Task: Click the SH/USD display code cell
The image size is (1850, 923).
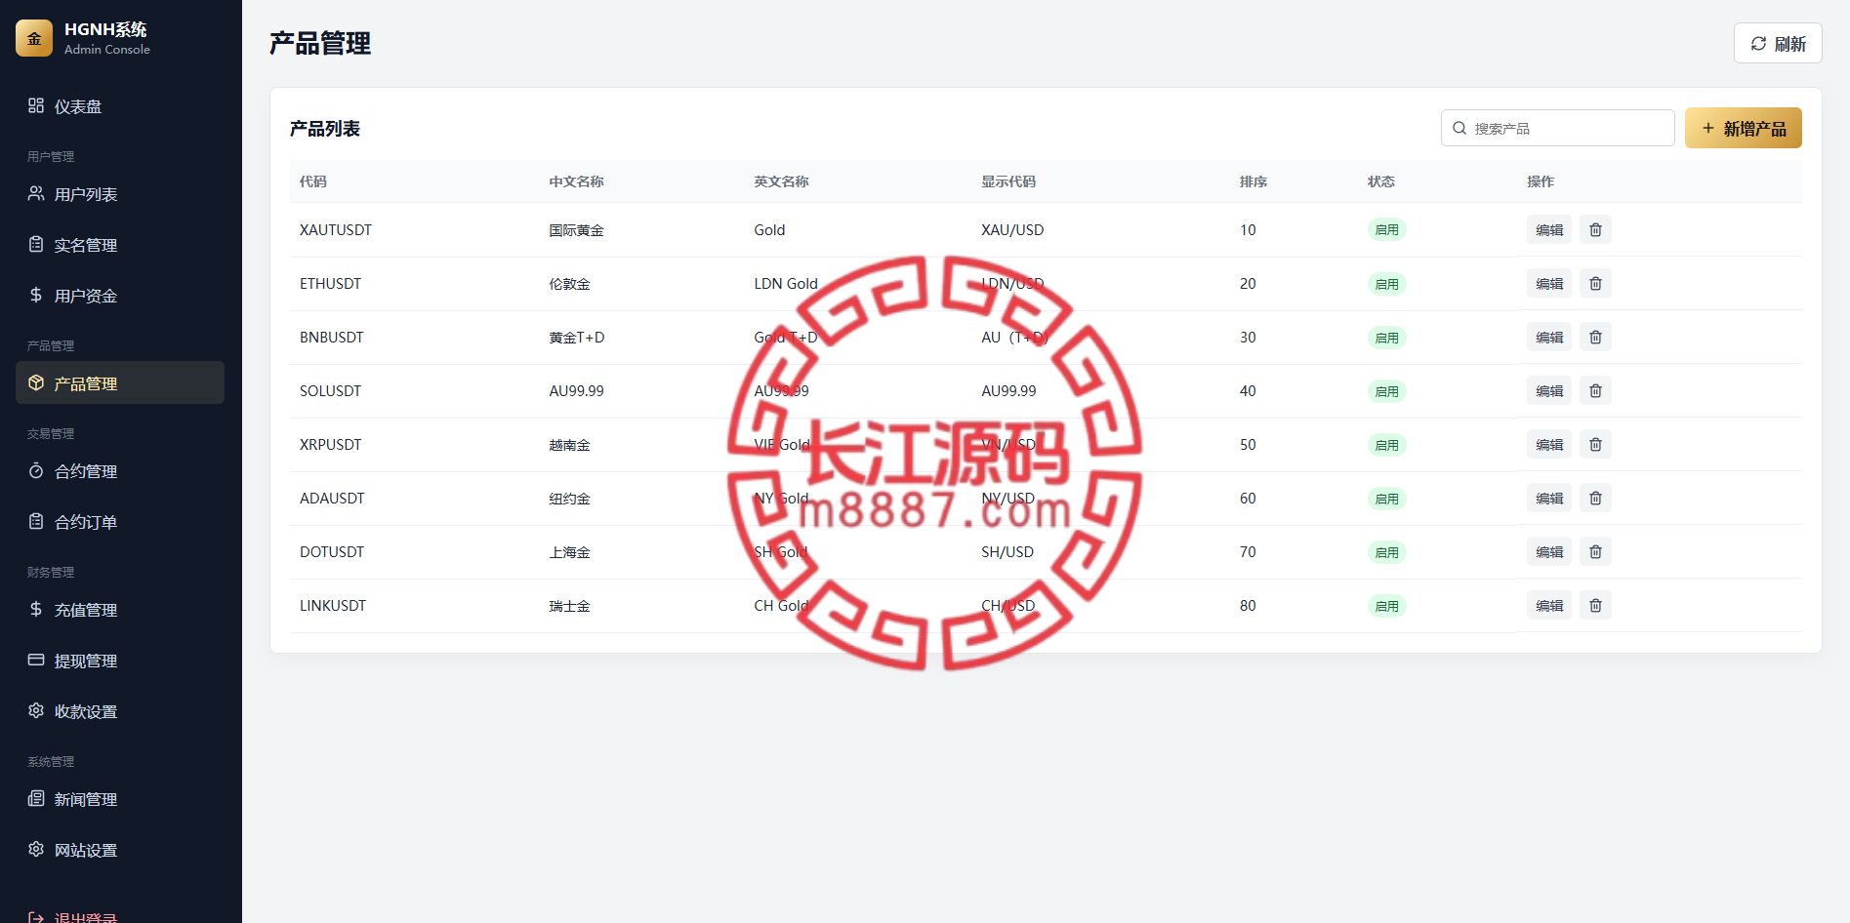Action: coord(1007,552)
